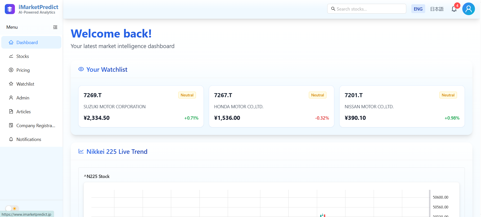Click the eye icon beside Your Watchlist

coord(81,69)
